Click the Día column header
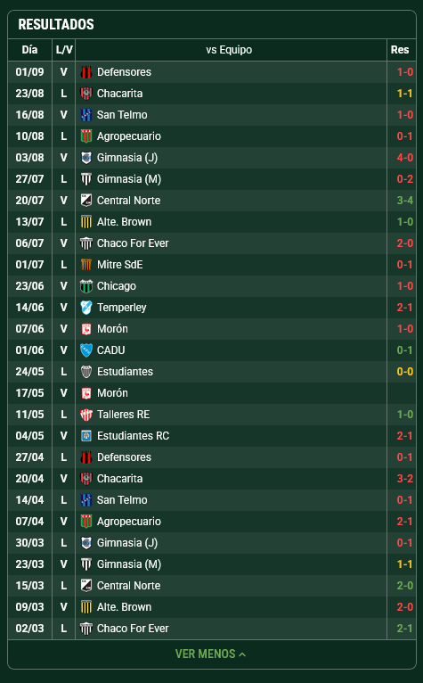Image resolution: width=423 pixels, height=683 pixels. tap(29, 50)
